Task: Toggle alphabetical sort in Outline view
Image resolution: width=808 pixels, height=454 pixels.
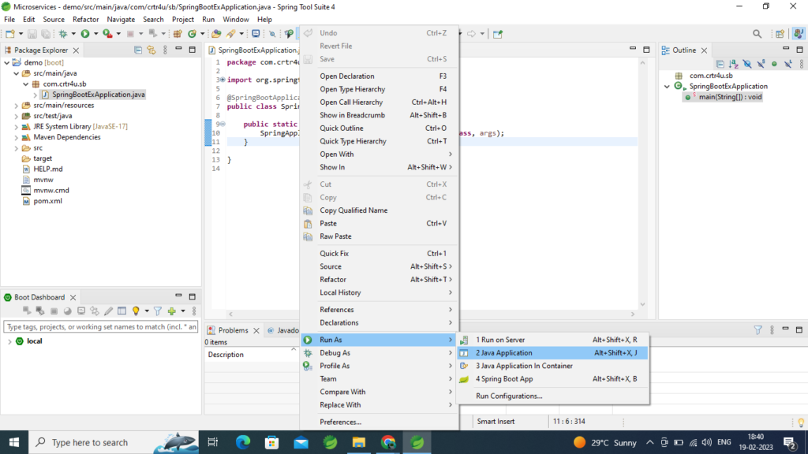Action: click(x=734, y=64)
